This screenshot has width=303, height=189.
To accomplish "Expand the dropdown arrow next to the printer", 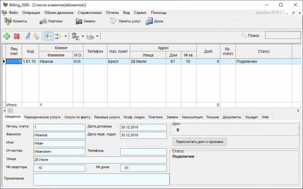I will coord(97,36).
